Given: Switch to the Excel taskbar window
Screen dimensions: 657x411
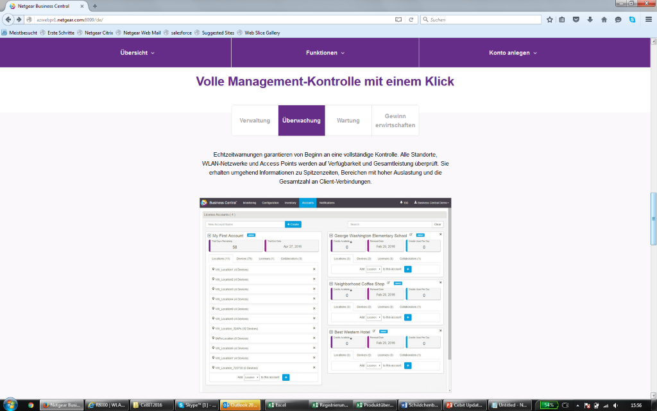Looking at the screenshot, I should point(286,405).
